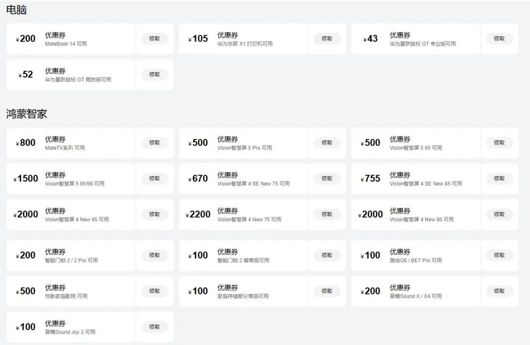Claim the ¥670 智慧屏 4 SE New 75 coupon
This screenshot has width=530, height=345.
pyautogui.click(x=327, y=179)
